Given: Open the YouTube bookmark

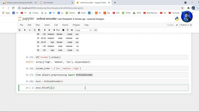Looking at the screenshot, I should point(174,13).
